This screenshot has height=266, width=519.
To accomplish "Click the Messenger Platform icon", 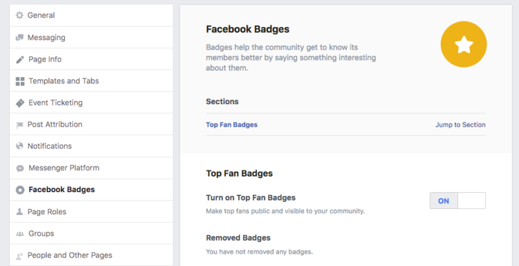I will (x=20, y=168).
